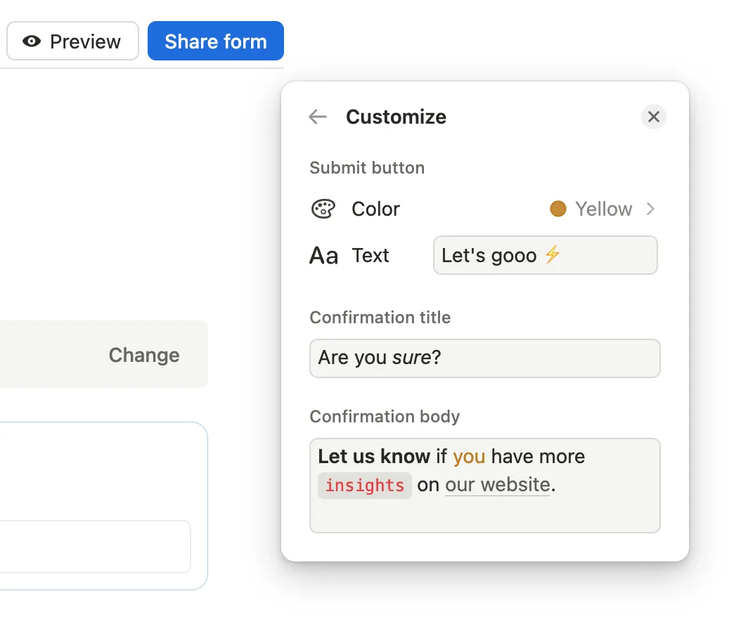Open the 'our website' link
The height and width of the screenshot is (617, 741).
(x=497, y=485)
